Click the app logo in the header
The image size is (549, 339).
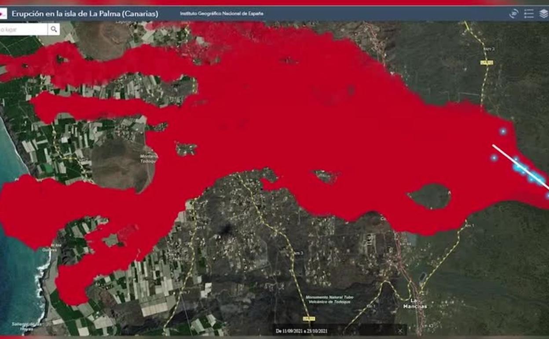[x=3, y=14]
